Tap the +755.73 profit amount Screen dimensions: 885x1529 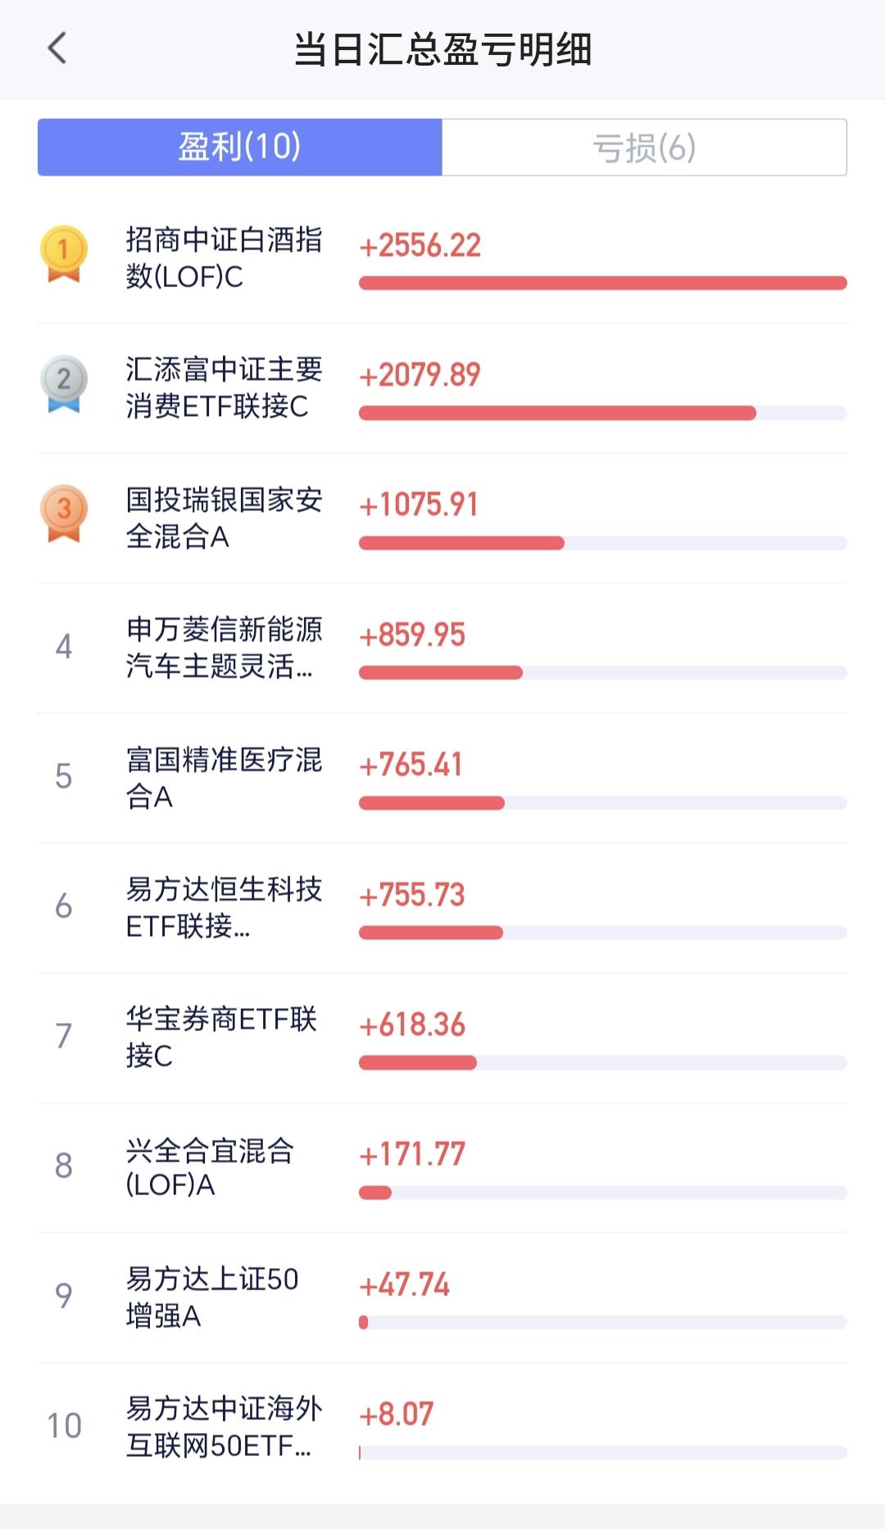pos(412,894)
